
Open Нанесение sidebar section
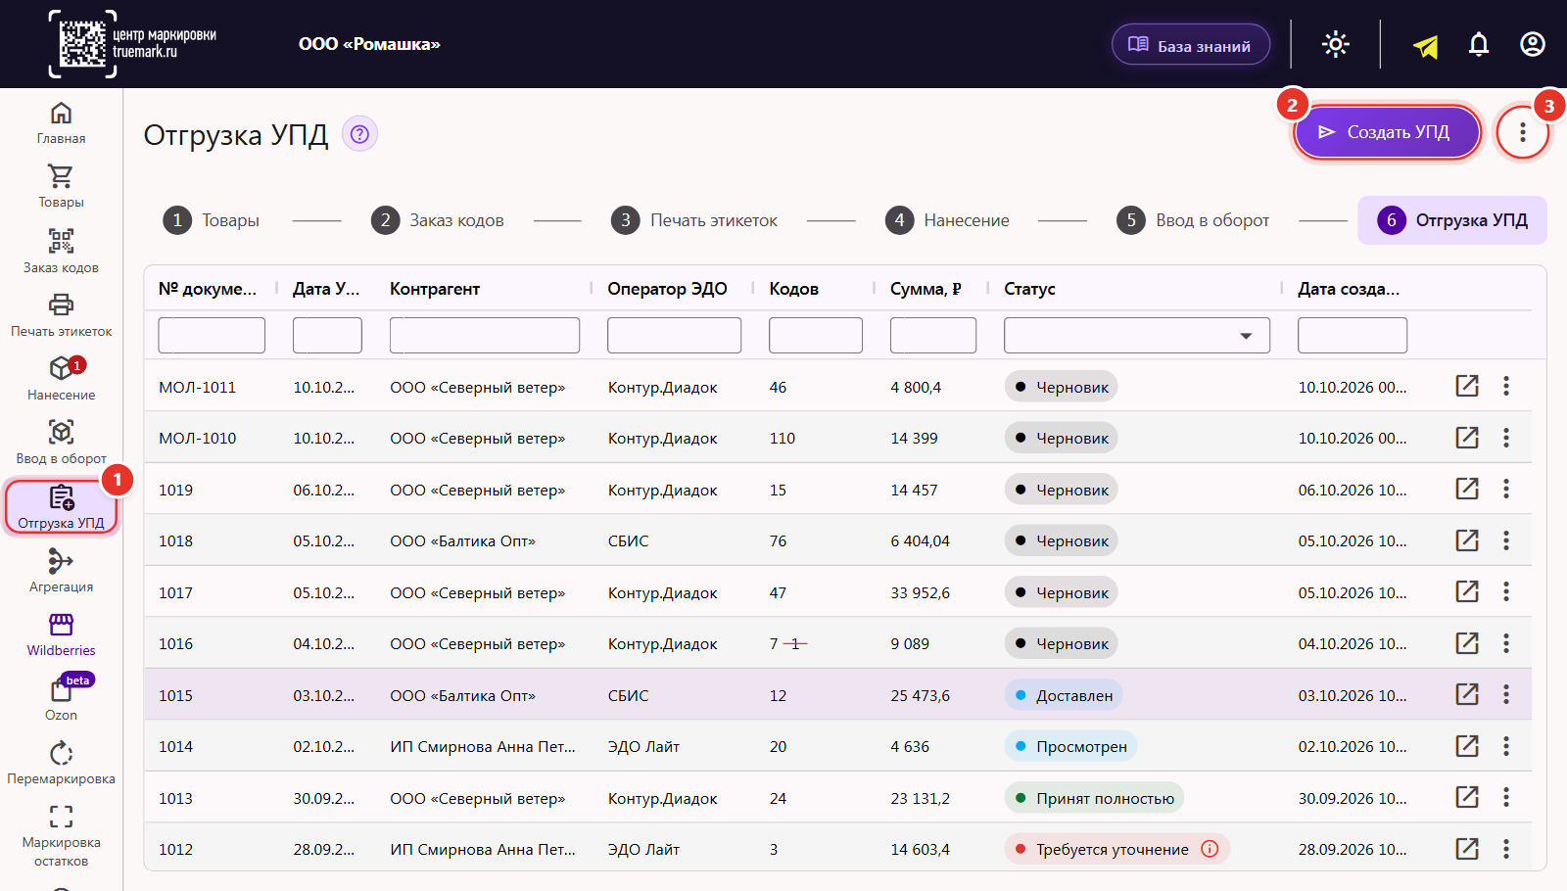point(61,379)
